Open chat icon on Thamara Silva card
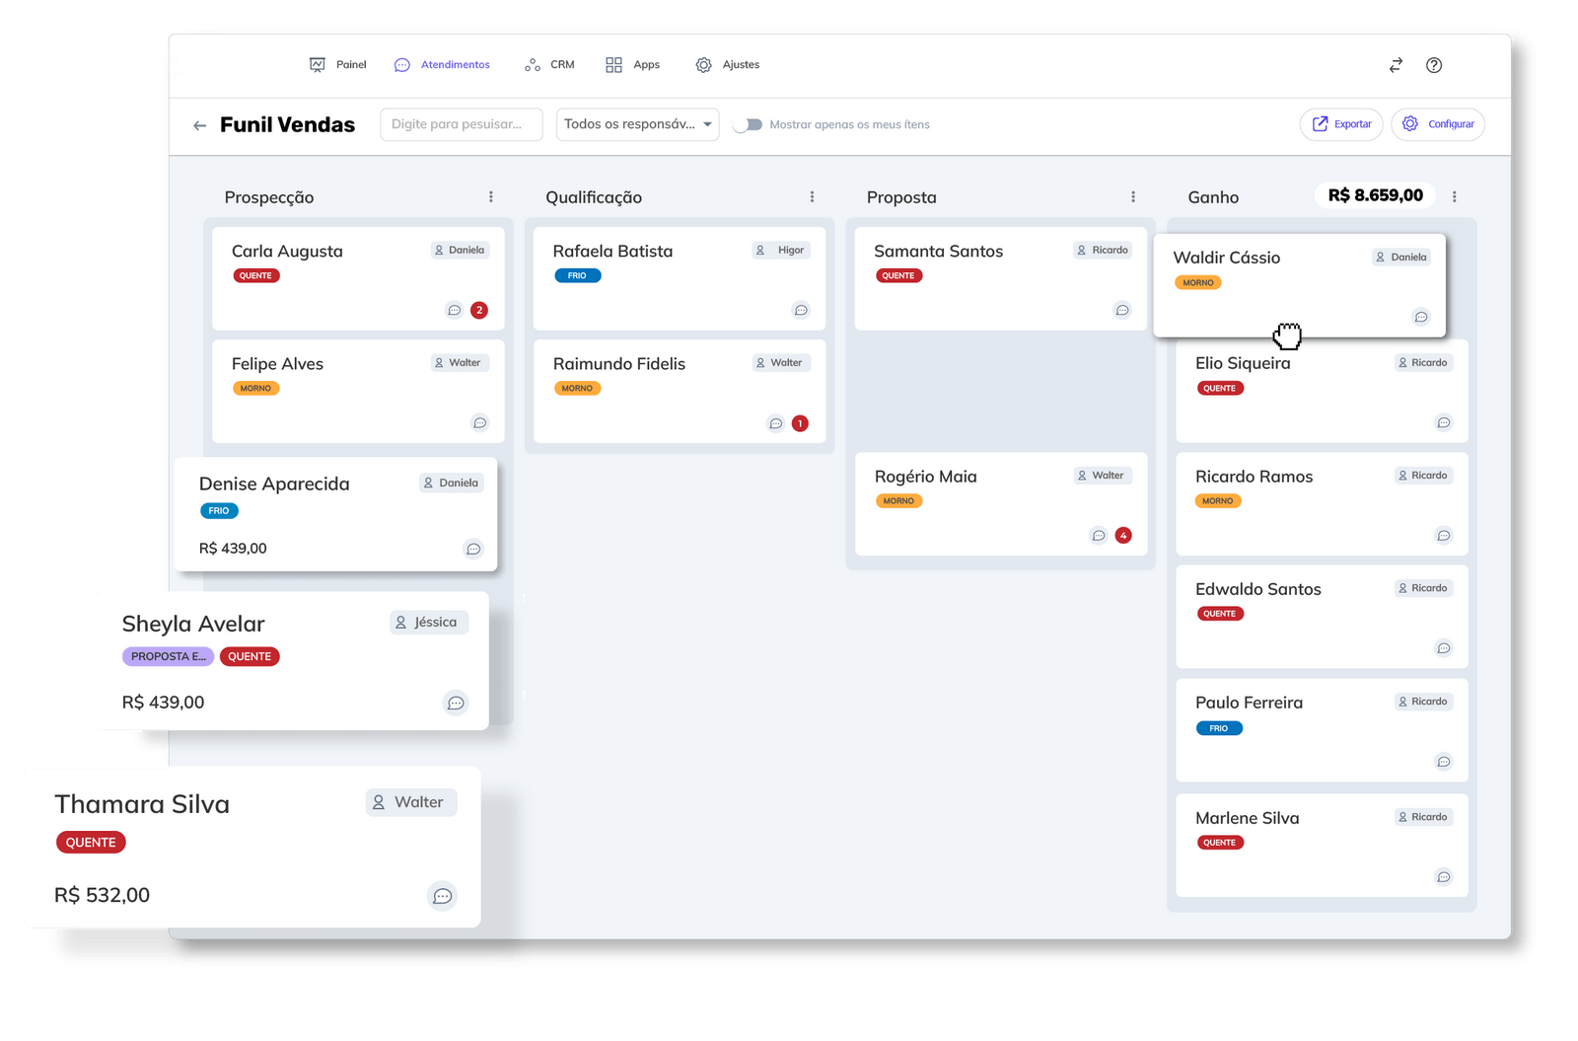This screenshot has height=1041, width=1578. pyautogui.click(x=442, y=896)
